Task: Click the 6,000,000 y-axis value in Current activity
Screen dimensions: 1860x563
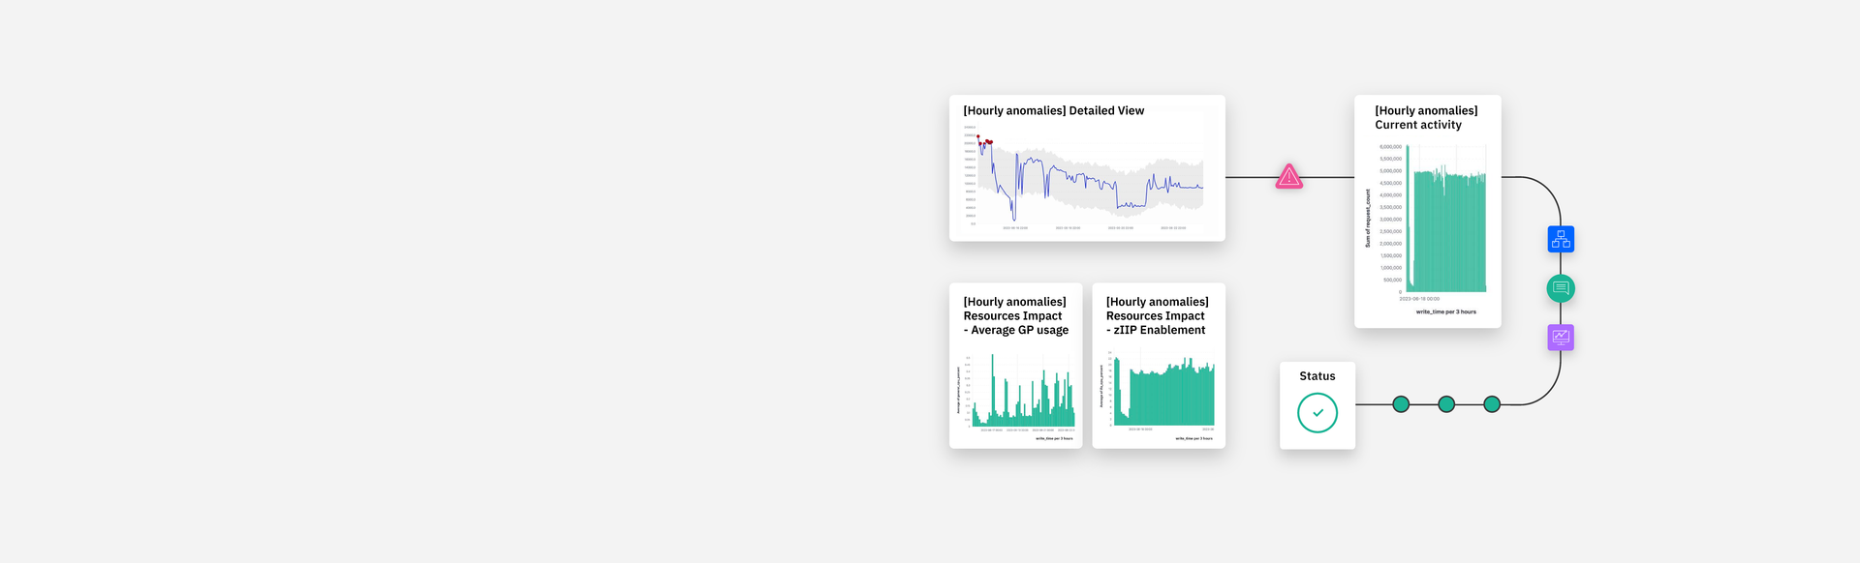Action: 1390,147
